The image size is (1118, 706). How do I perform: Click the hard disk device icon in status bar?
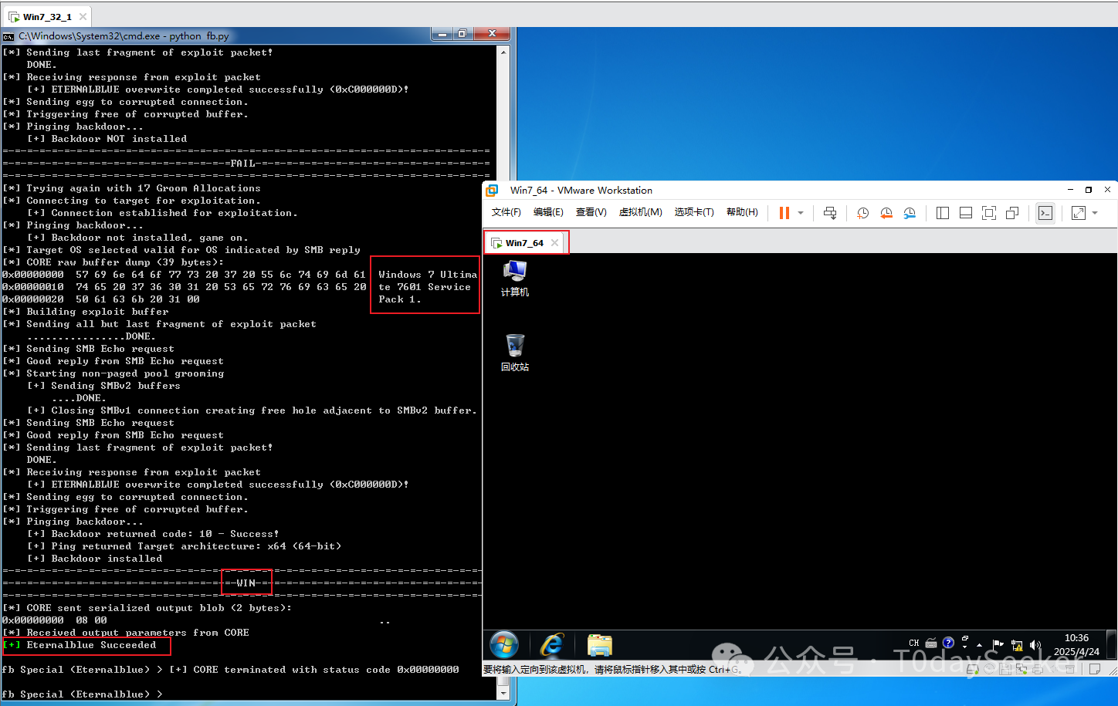(974, 669)
